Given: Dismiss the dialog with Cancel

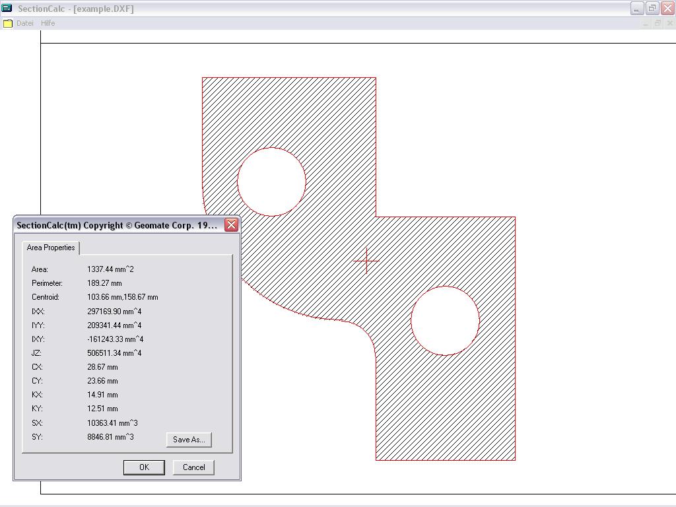Looking at the screenshot, I should (193, 467).
